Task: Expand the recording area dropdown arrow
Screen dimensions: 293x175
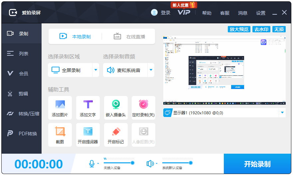Action: click(x=96, y=70)
